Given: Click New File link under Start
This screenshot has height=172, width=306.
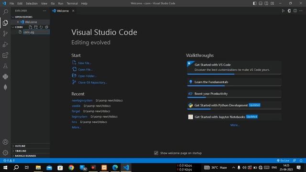Looking at the screenshot, I should point(85,63).
